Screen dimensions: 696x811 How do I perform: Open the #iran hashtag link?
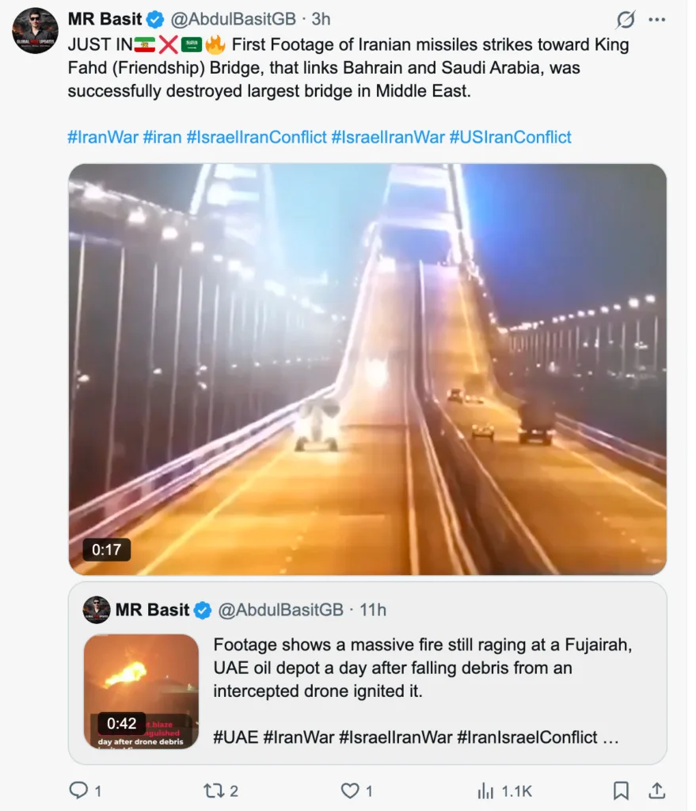[162, 137]
